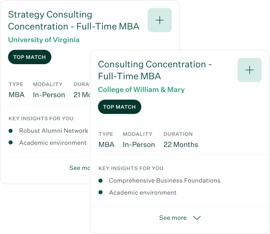270x234 pixels.
Task: Expand See more on the William & Mary card
Action: pyautogui.click(x=173, y=218)
